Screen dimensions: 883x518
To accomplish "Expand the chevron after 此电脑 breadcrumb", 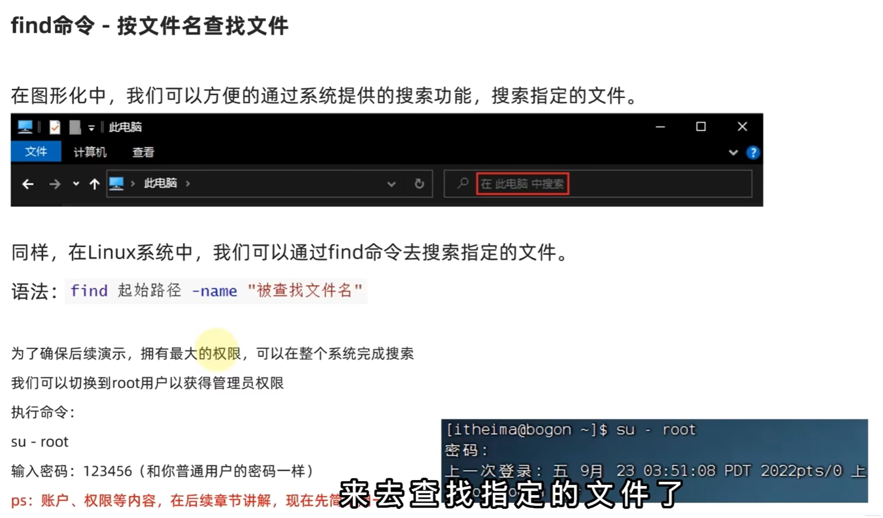I will click(x=188, y=183).
